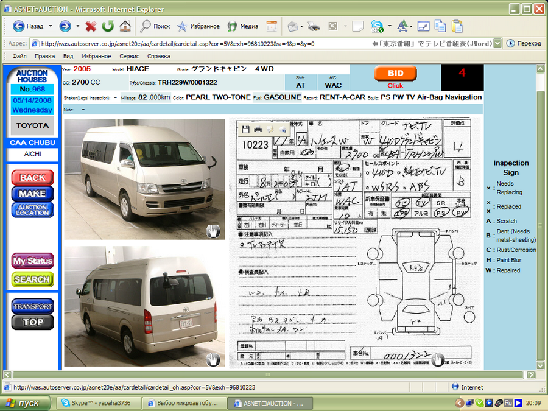Viewport: 548px width, 411px height.
Task: Open the Сервис menu
Action: (128, 56)
